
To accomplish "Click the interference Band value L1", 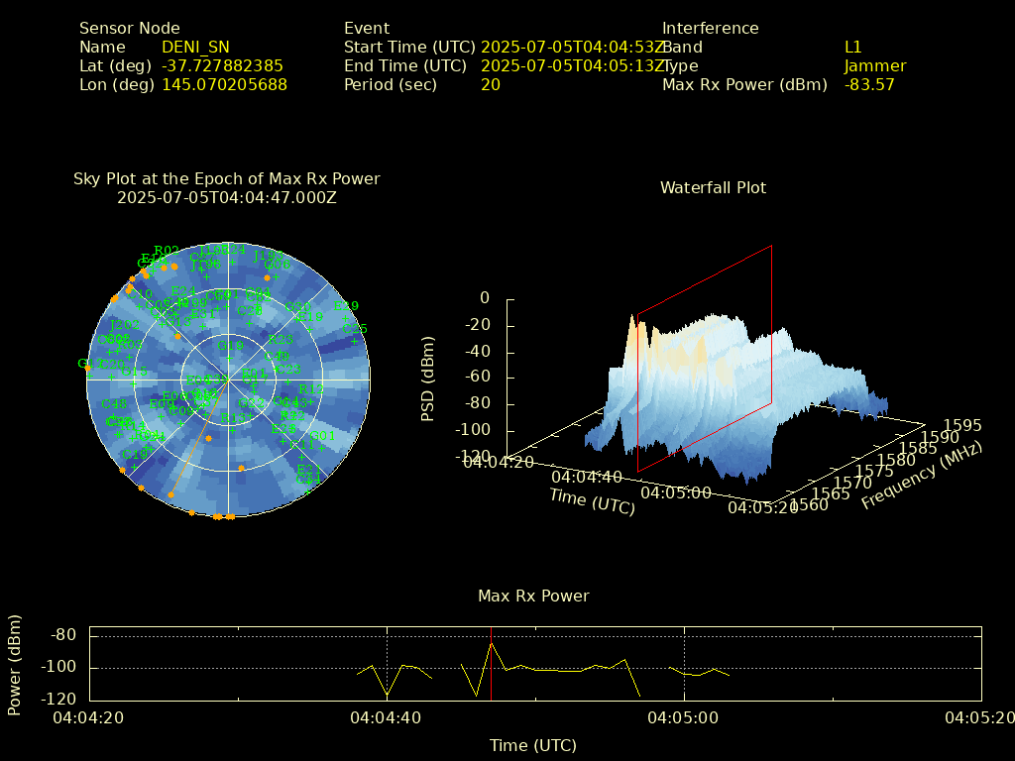I will pyautogui.click(x=852, y=47).
